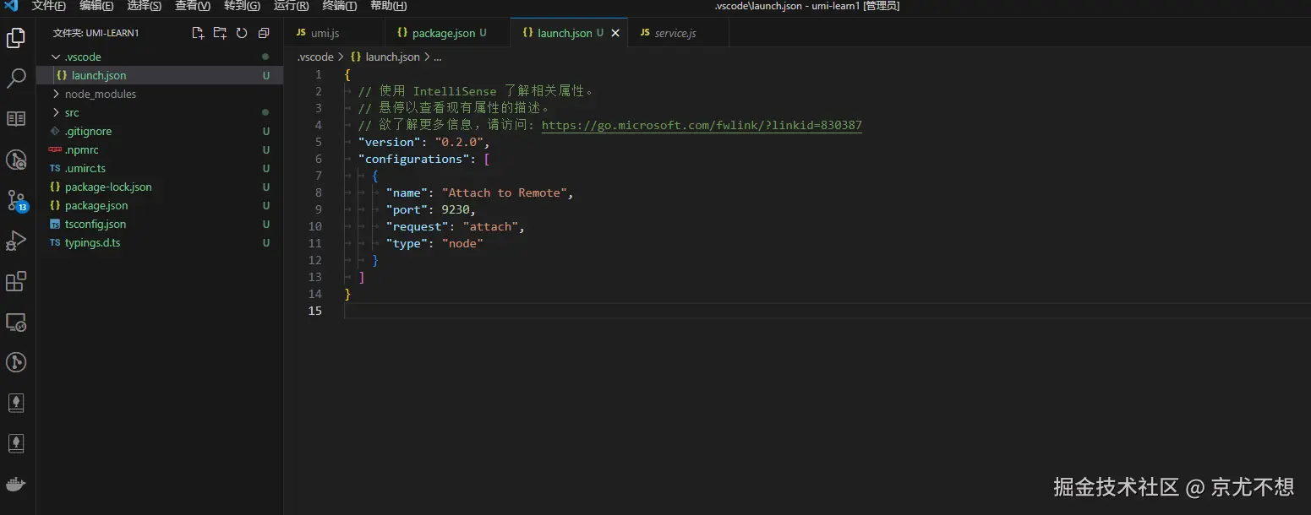Click the 文件夹: UMI-LEARN1 explorer header
The height and width of the screenshot is (515, 1311).
(x=96, y=33)
